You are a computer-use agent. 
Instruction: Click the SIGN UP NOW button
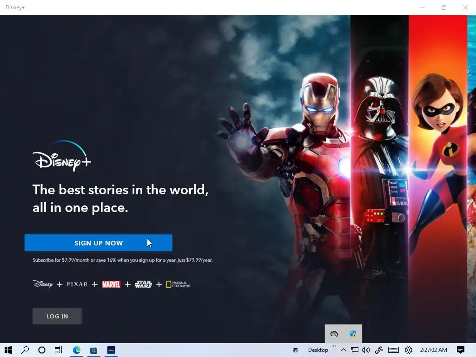point(99,243)
